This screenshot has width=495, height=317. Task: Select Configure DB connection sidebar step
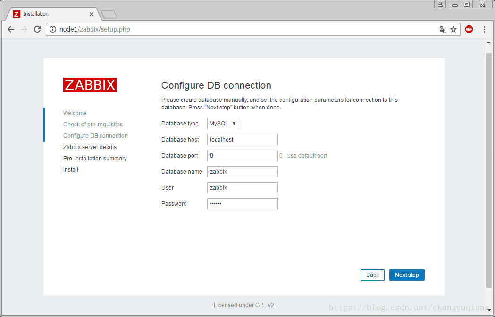[95, 136]
